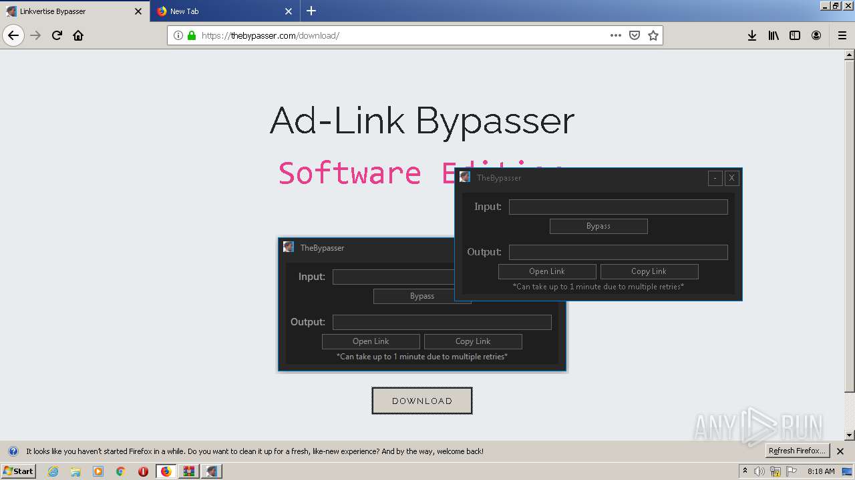Click the Refresh Firefox… button
The image size is (855, 480).
tap(798, 451)
